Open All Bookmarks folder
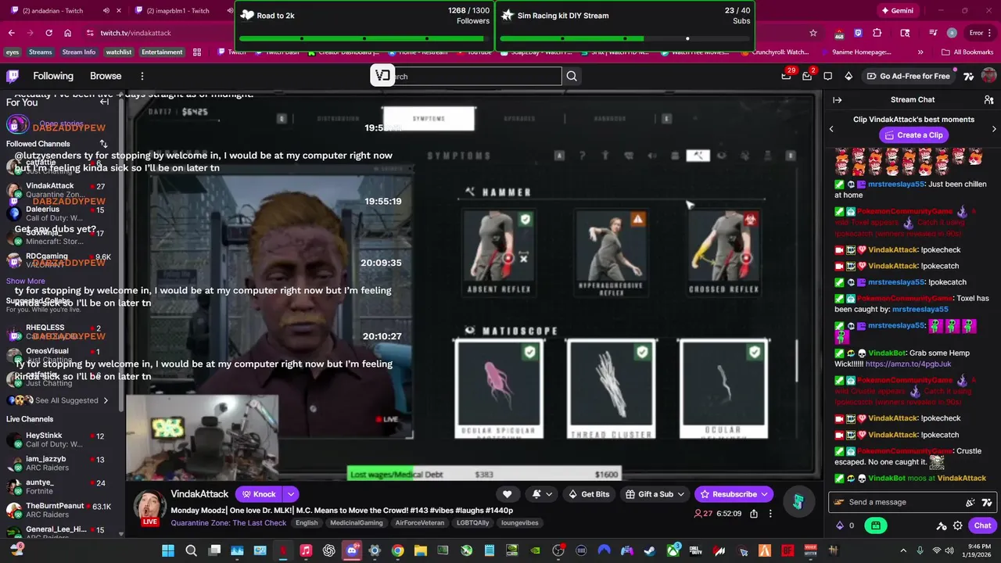This screenshot has width=1001, height=563. click(x=967, y=52)
